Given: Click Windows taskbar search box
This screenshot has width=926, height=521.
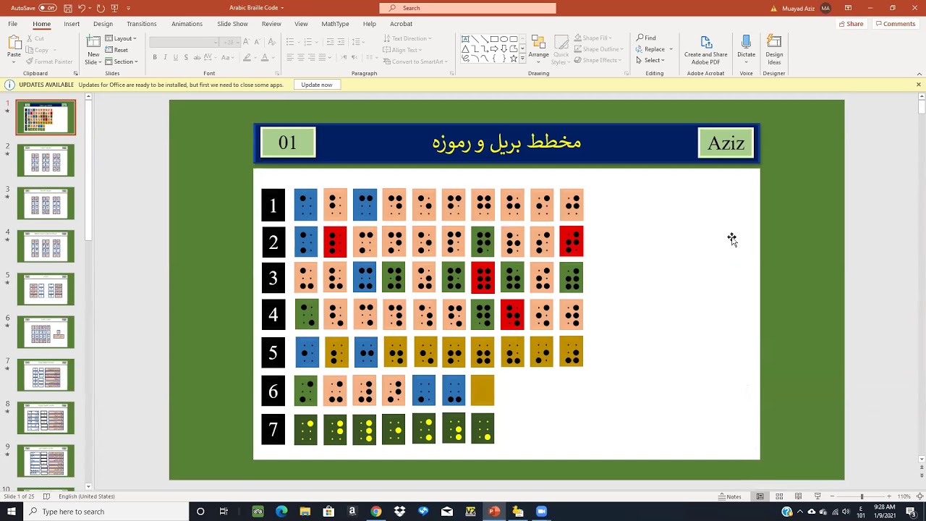Looking at the screenshot, I should click(107, 512).
